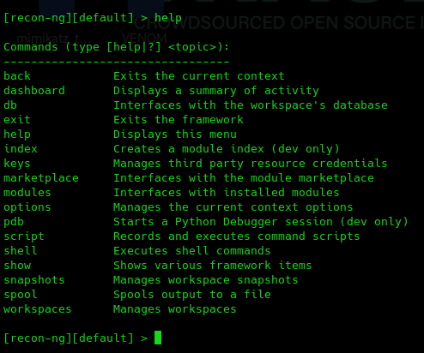Click the 'back' command in list

point(17,76)
